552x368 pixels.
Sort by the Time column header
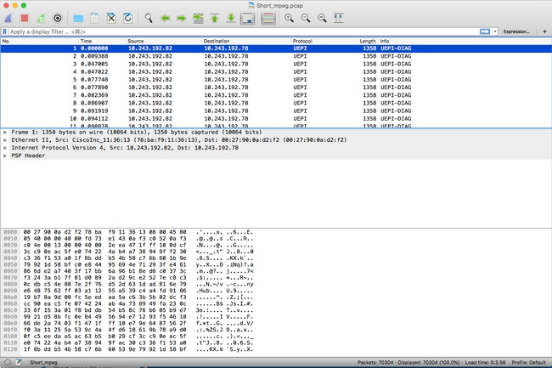tap(102, 41)
